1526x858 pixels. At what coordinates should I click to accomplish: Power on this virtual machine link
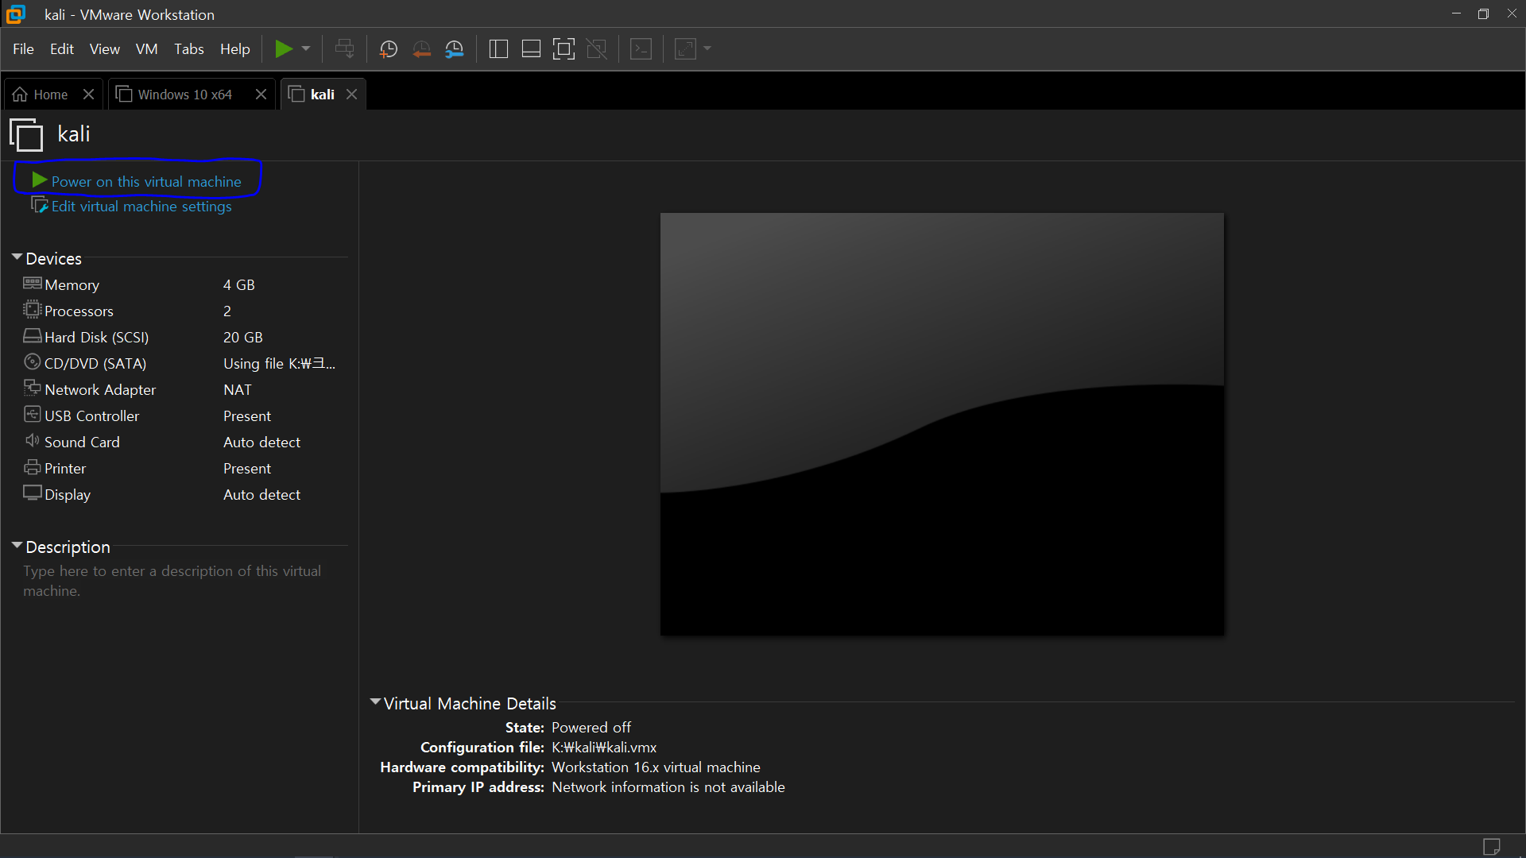tap(145, 182)
